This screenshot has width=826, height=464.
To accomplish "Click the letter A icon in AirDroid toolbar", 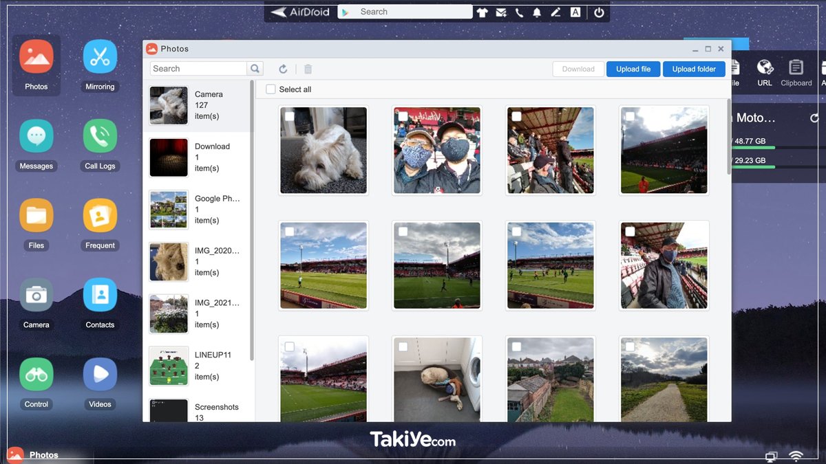I will (575, 12).
